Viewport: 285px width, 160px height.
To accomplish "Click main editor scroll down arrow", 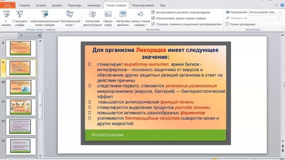I will pyautogui.click(x=283, y=141).
